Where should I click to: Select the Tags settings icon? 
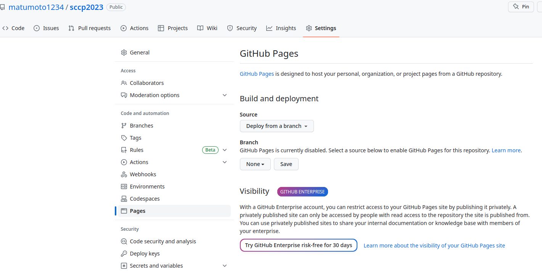click(x=124, y=137)
